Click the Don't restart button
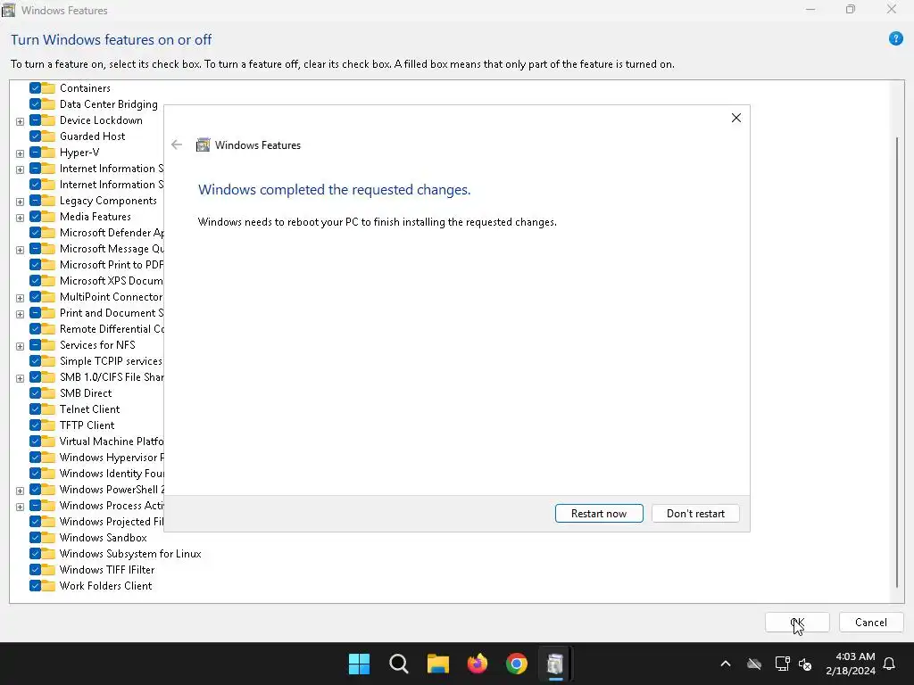 point(695,513)
